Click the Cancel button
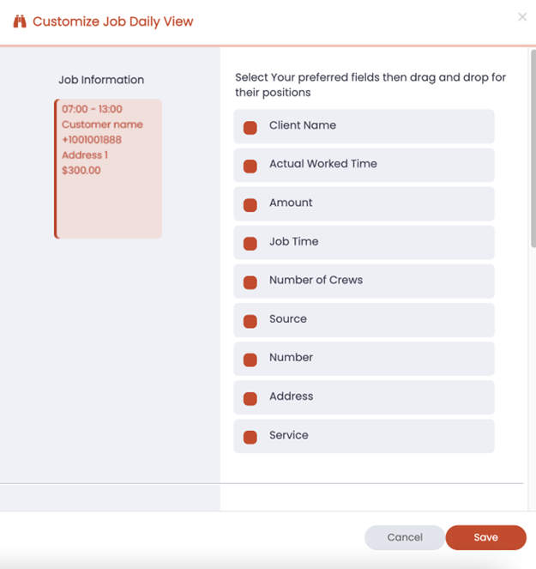 tap(405, 537)
